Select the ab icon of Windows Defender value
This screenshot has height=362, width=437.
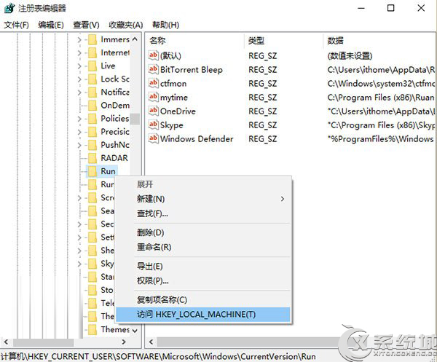(x=153, y=138)
